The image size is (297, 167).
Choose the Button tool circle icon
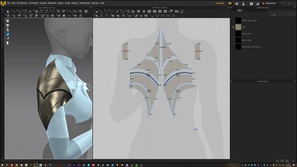[64, 16]
